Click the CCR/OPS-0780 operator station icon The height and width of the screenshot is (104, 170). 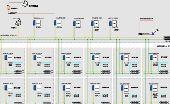(37, 88)
